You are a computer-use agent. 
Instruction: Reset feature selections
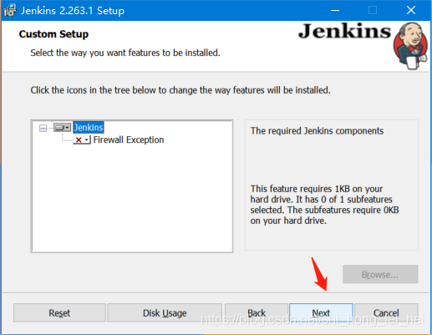59,312
